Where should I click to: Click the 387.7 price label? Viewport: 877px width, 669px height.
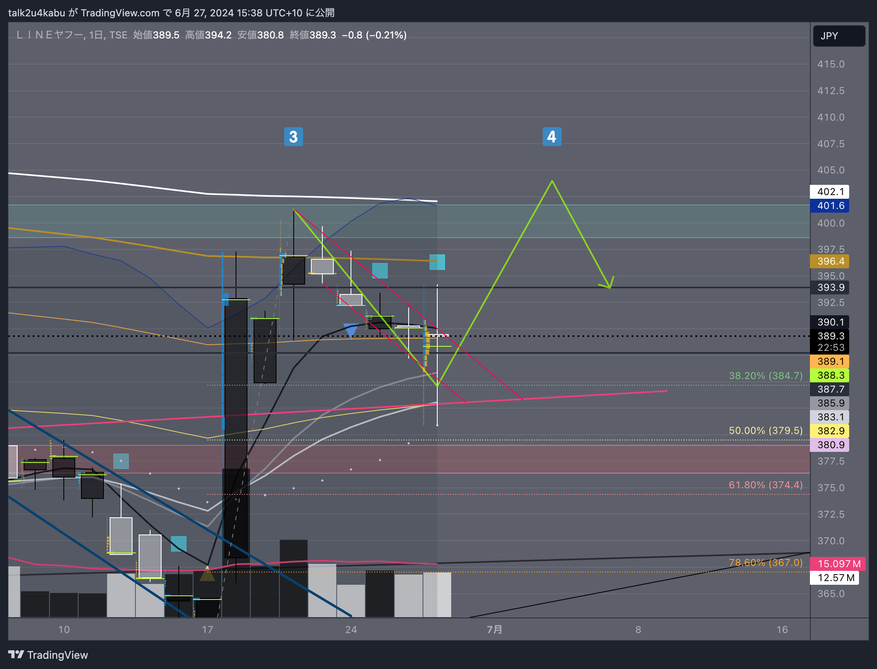[830, 389]
